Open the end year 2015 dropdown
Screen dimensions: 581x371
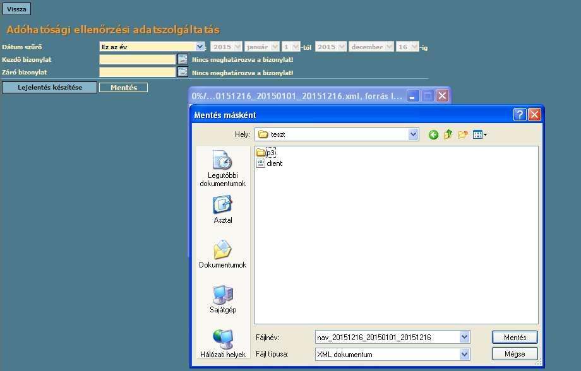point(330,47)
